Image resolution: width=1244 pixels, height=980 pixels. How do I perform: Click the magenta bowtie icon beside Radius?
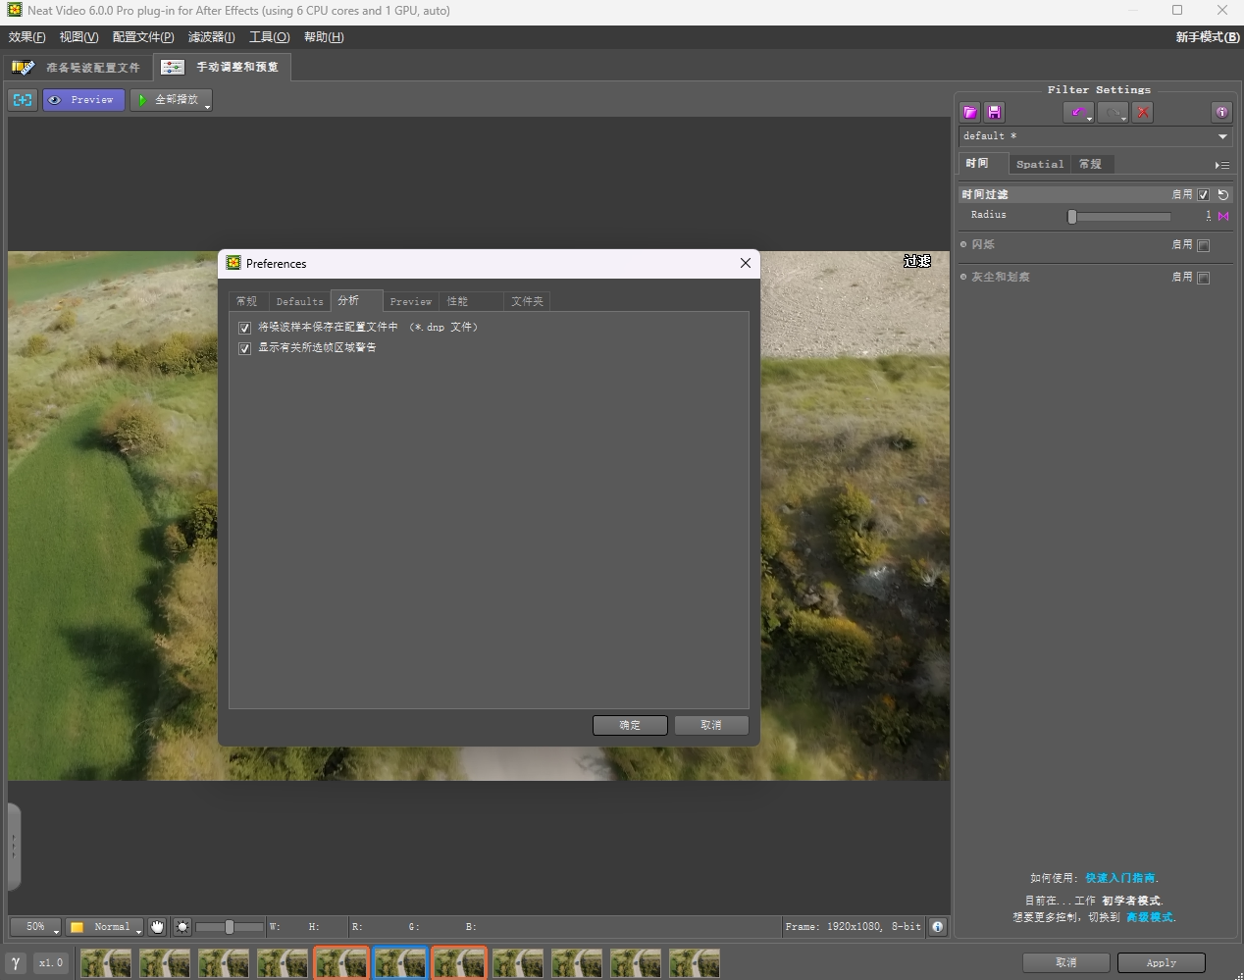click(1223, 216)
